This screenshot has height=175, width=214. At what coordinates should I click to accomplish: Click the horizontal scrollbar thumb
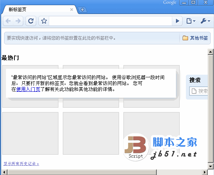pos(82,172)
